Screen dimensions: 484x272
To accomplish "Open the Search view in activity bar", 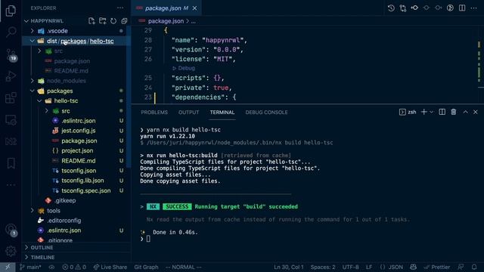I will [x=11, y=32].
